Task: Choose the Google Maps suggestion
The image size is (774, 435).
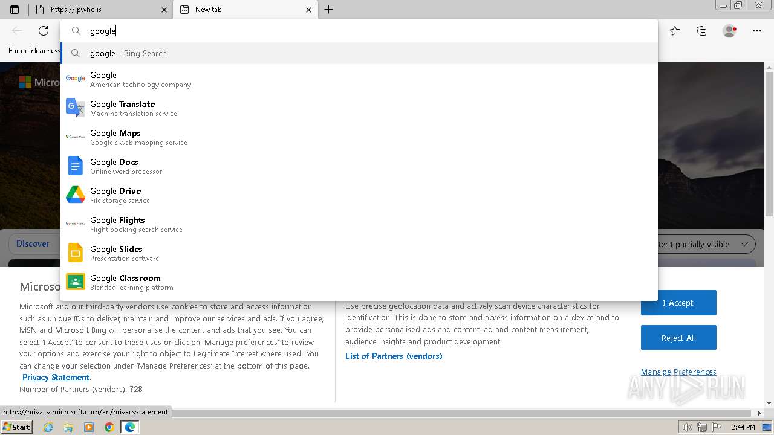Action: (359, 137)
